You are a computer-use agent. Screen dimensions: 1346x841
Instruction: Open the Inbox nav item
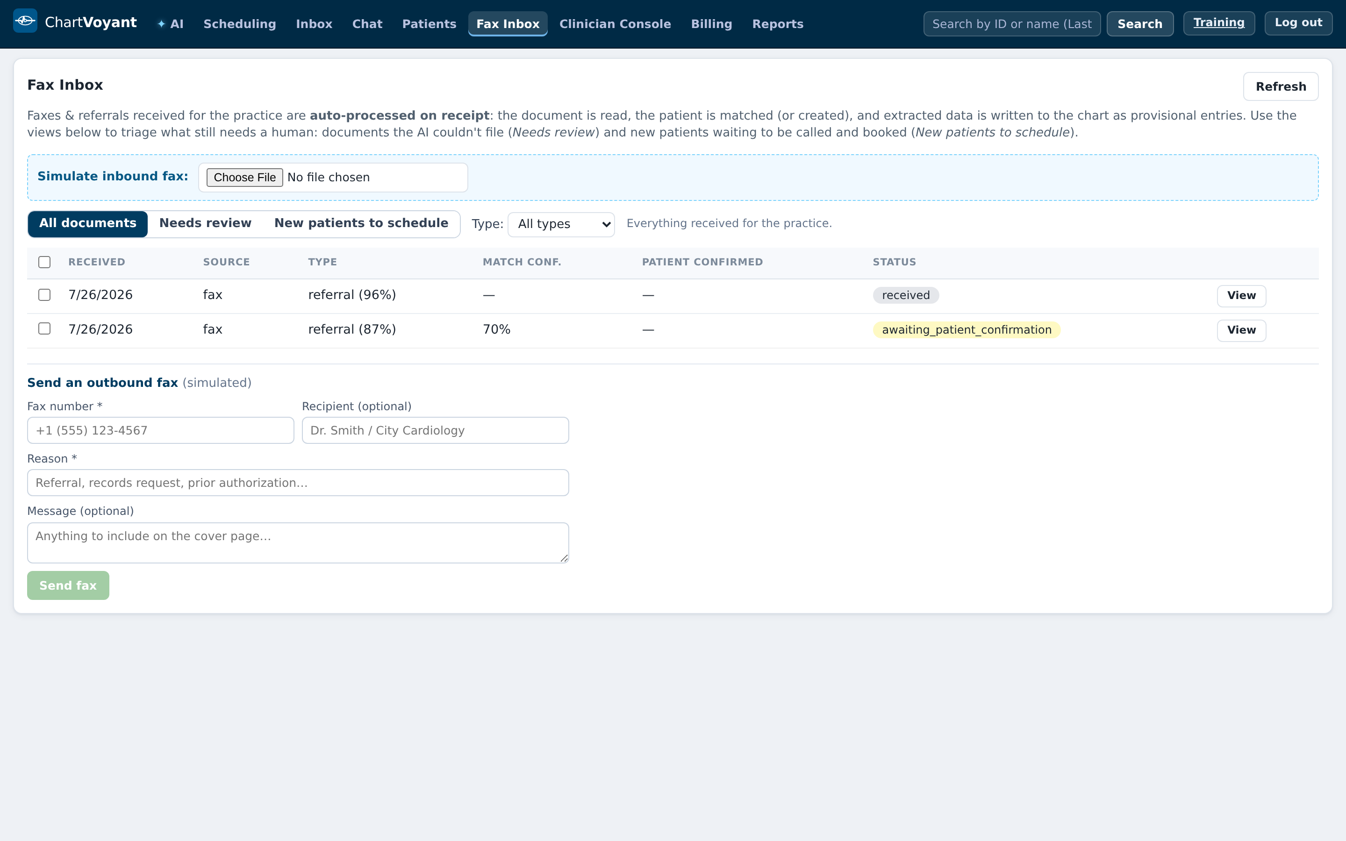[x=314, y=24]
